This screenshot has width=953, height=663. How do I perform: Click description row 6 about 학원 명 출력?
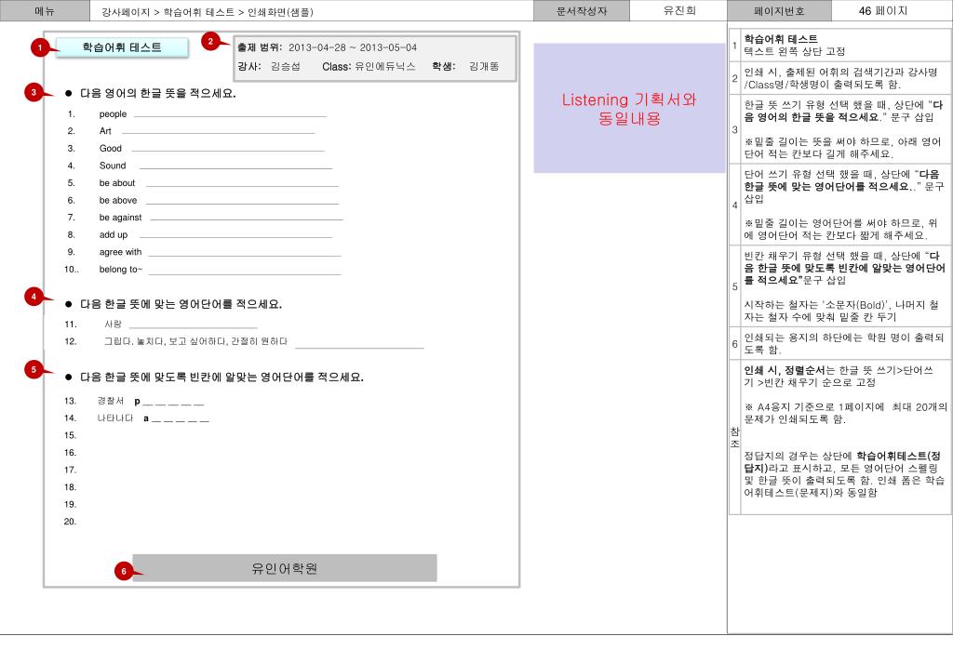(844, 343)
